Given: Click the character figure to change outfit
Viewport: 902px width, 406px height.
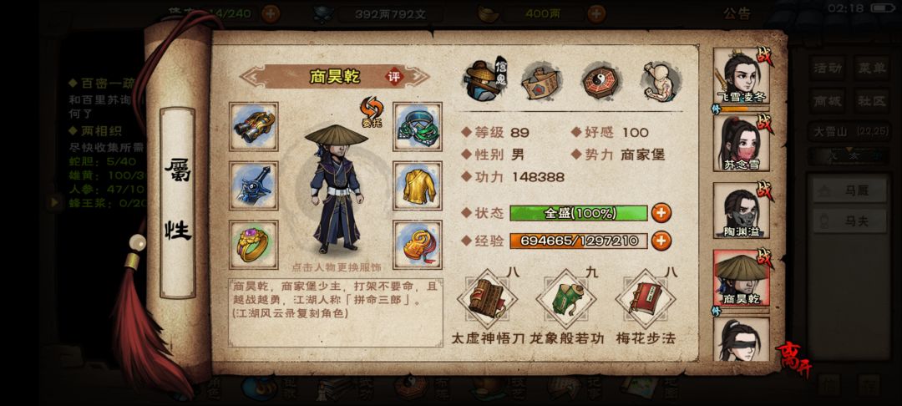Looking at the screenshot, I should click(336, 189).
